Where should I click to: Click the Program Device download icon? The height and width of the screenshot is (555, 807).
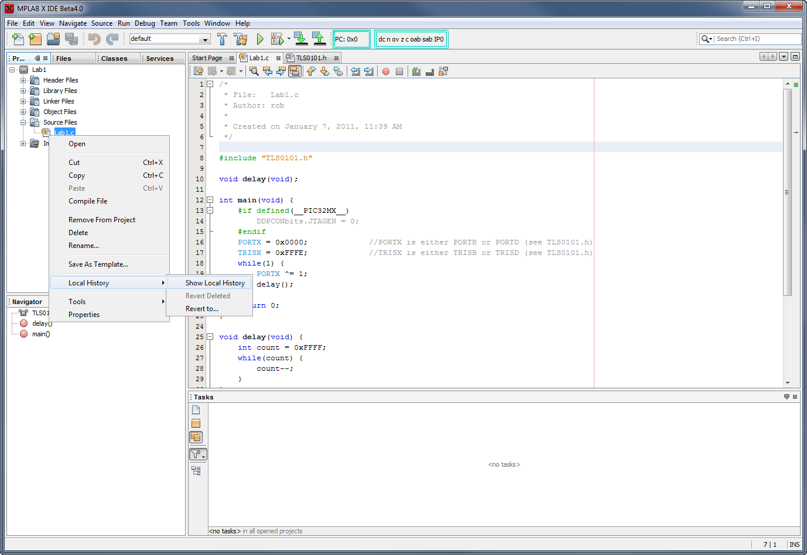(x=300, y=39)
